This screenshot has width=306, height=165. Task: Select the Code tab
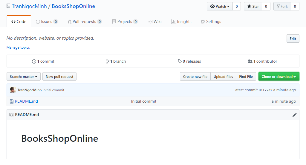(19, 21)
